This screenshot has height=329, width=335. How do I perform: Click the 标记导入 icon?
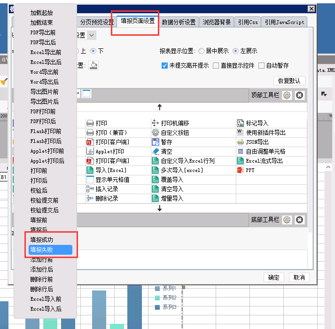pos(241,123)
